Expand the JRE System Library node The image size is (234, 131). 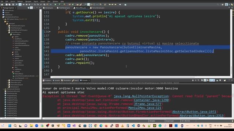pos(4,19)
